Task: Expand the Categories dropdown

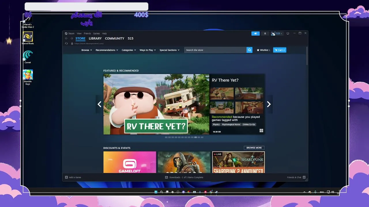Action: (129, 50)
